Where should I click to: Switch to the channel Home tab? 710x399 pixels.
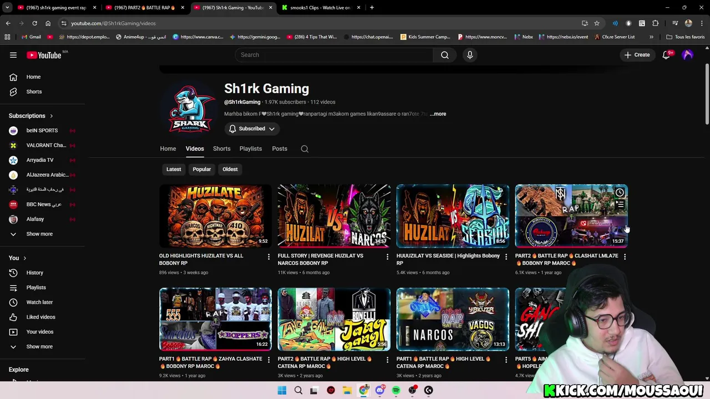click(168, 149)
